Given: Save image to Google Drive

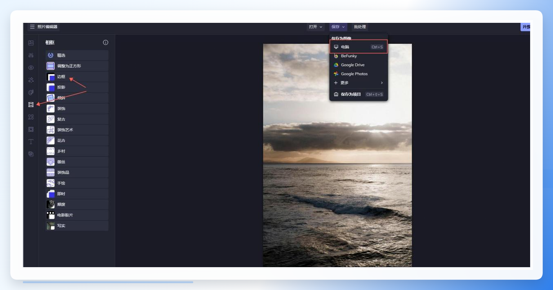Looking at the screenshot, I should [x=359, y=65].
